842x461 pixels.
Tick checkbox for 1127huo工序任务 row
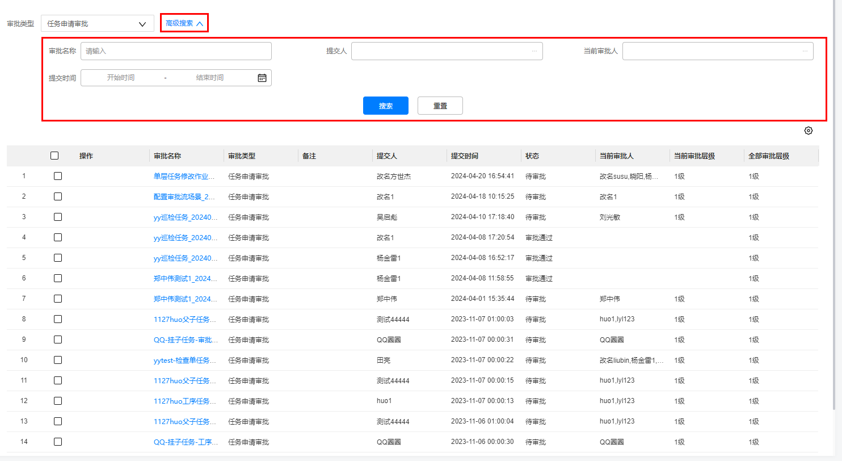click(x=58, y=401)
